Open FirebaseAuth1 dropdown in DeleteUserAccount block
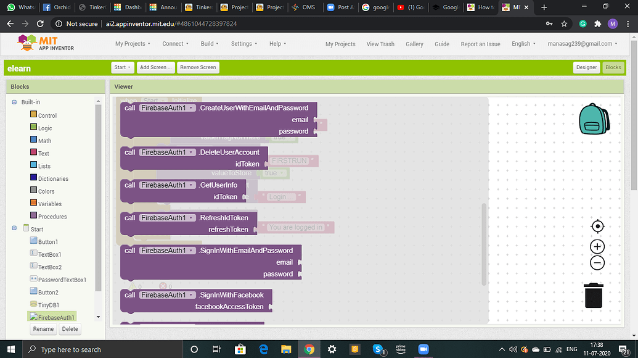This screenshot has width=638, height=358. [x=166, y=152]
